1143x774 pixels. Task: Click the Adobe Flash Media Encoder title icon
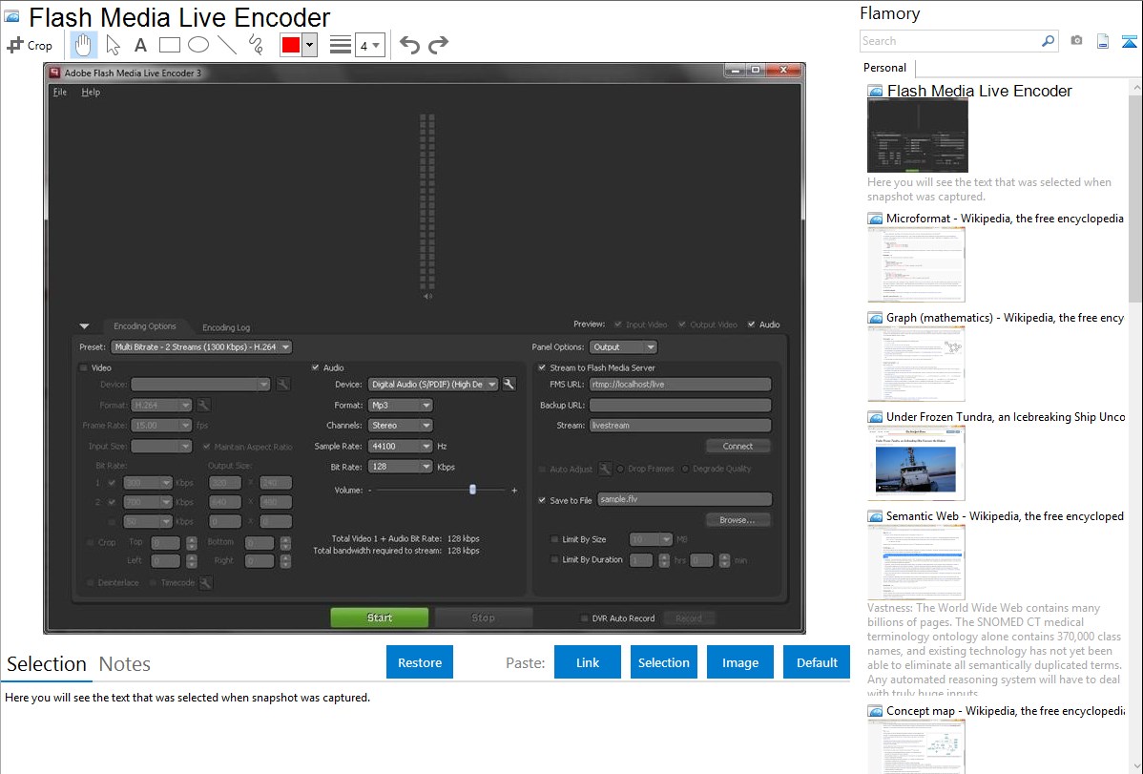pos(54,73)
